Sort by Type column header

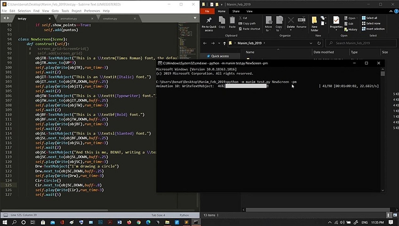click(x=354, y=52)
